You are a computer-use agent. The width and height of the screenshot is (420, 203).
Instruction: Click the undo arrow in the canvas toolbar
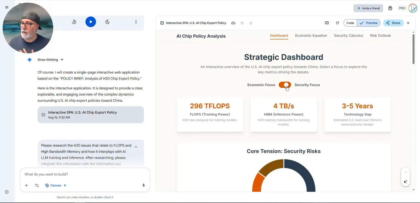tap(242, 23)
